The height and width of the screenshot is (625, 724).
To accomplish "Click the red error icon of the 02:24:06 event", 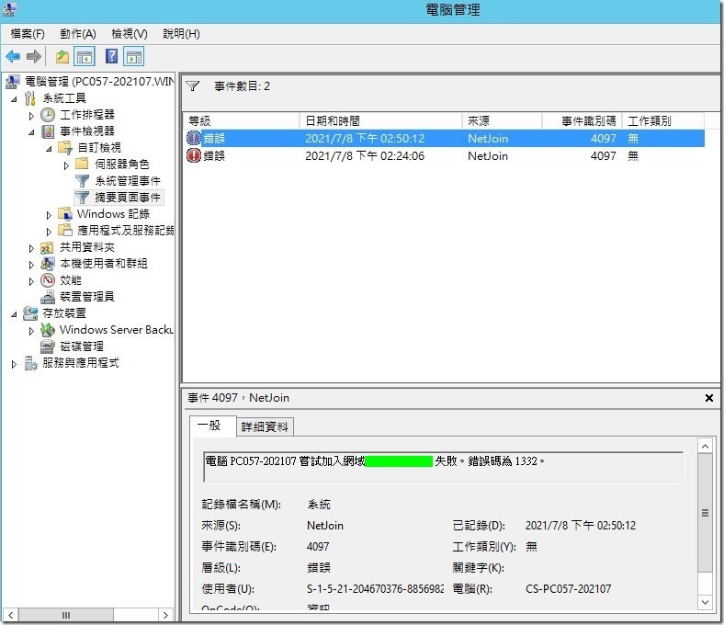I will [x=194, y=155].
